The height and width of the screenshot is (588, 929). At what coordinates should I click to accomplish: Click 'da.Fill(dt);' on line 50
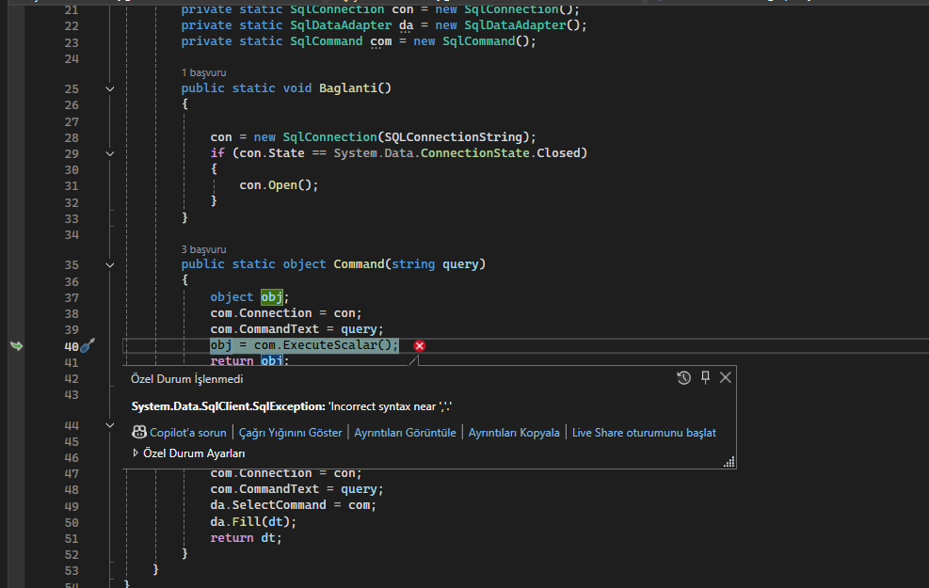click(253, 522)
